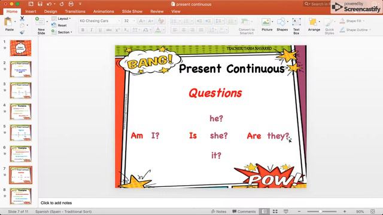The image size is (383, 215).
Task: Switch to the Slide Show tab
Action: [x=132, y=11]
